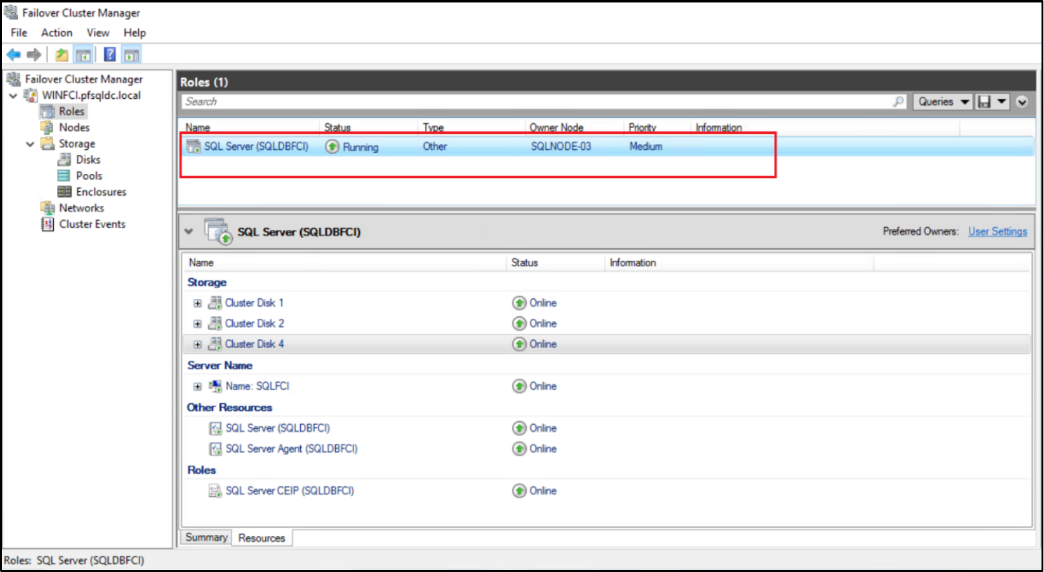Viewport: 1044px width, 572px height.
Task: Open the File menu
Action: tap(19, 33)
